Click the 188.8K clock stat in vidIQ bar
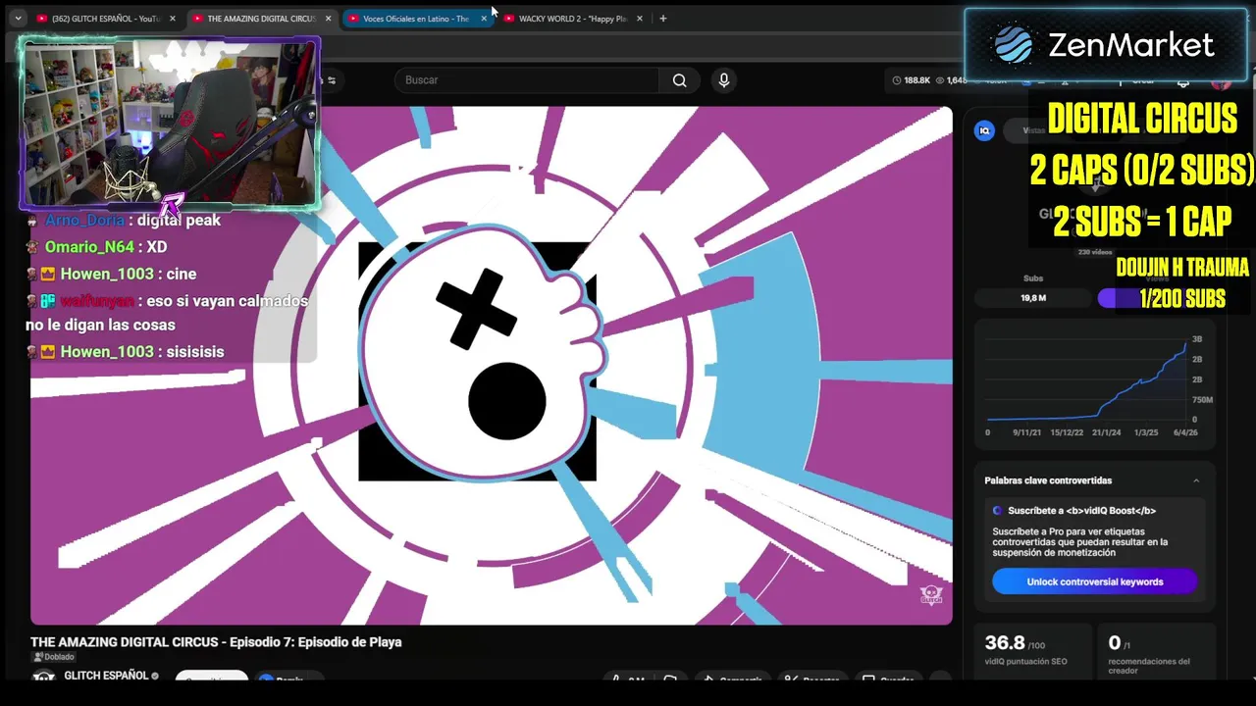 tap(911, 80)
